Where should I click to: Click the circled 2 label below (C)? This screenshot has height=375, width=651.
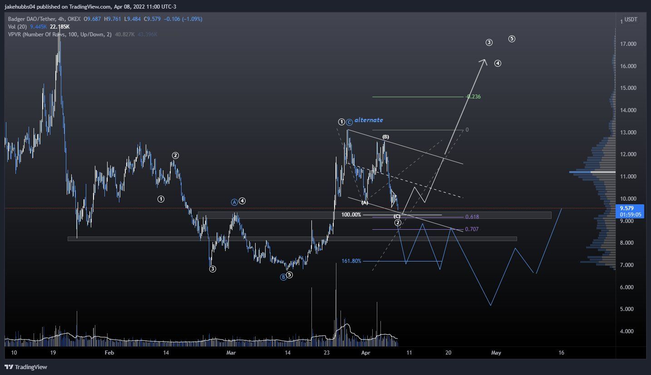pyautogui.click(x=398, y=223)
